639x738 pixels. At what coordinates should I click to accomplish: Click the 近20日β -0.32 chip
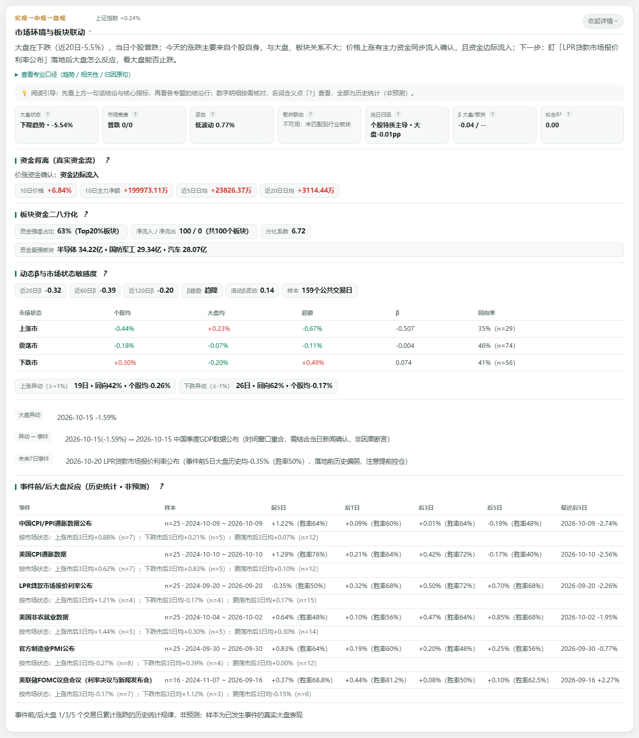(41, 291)
